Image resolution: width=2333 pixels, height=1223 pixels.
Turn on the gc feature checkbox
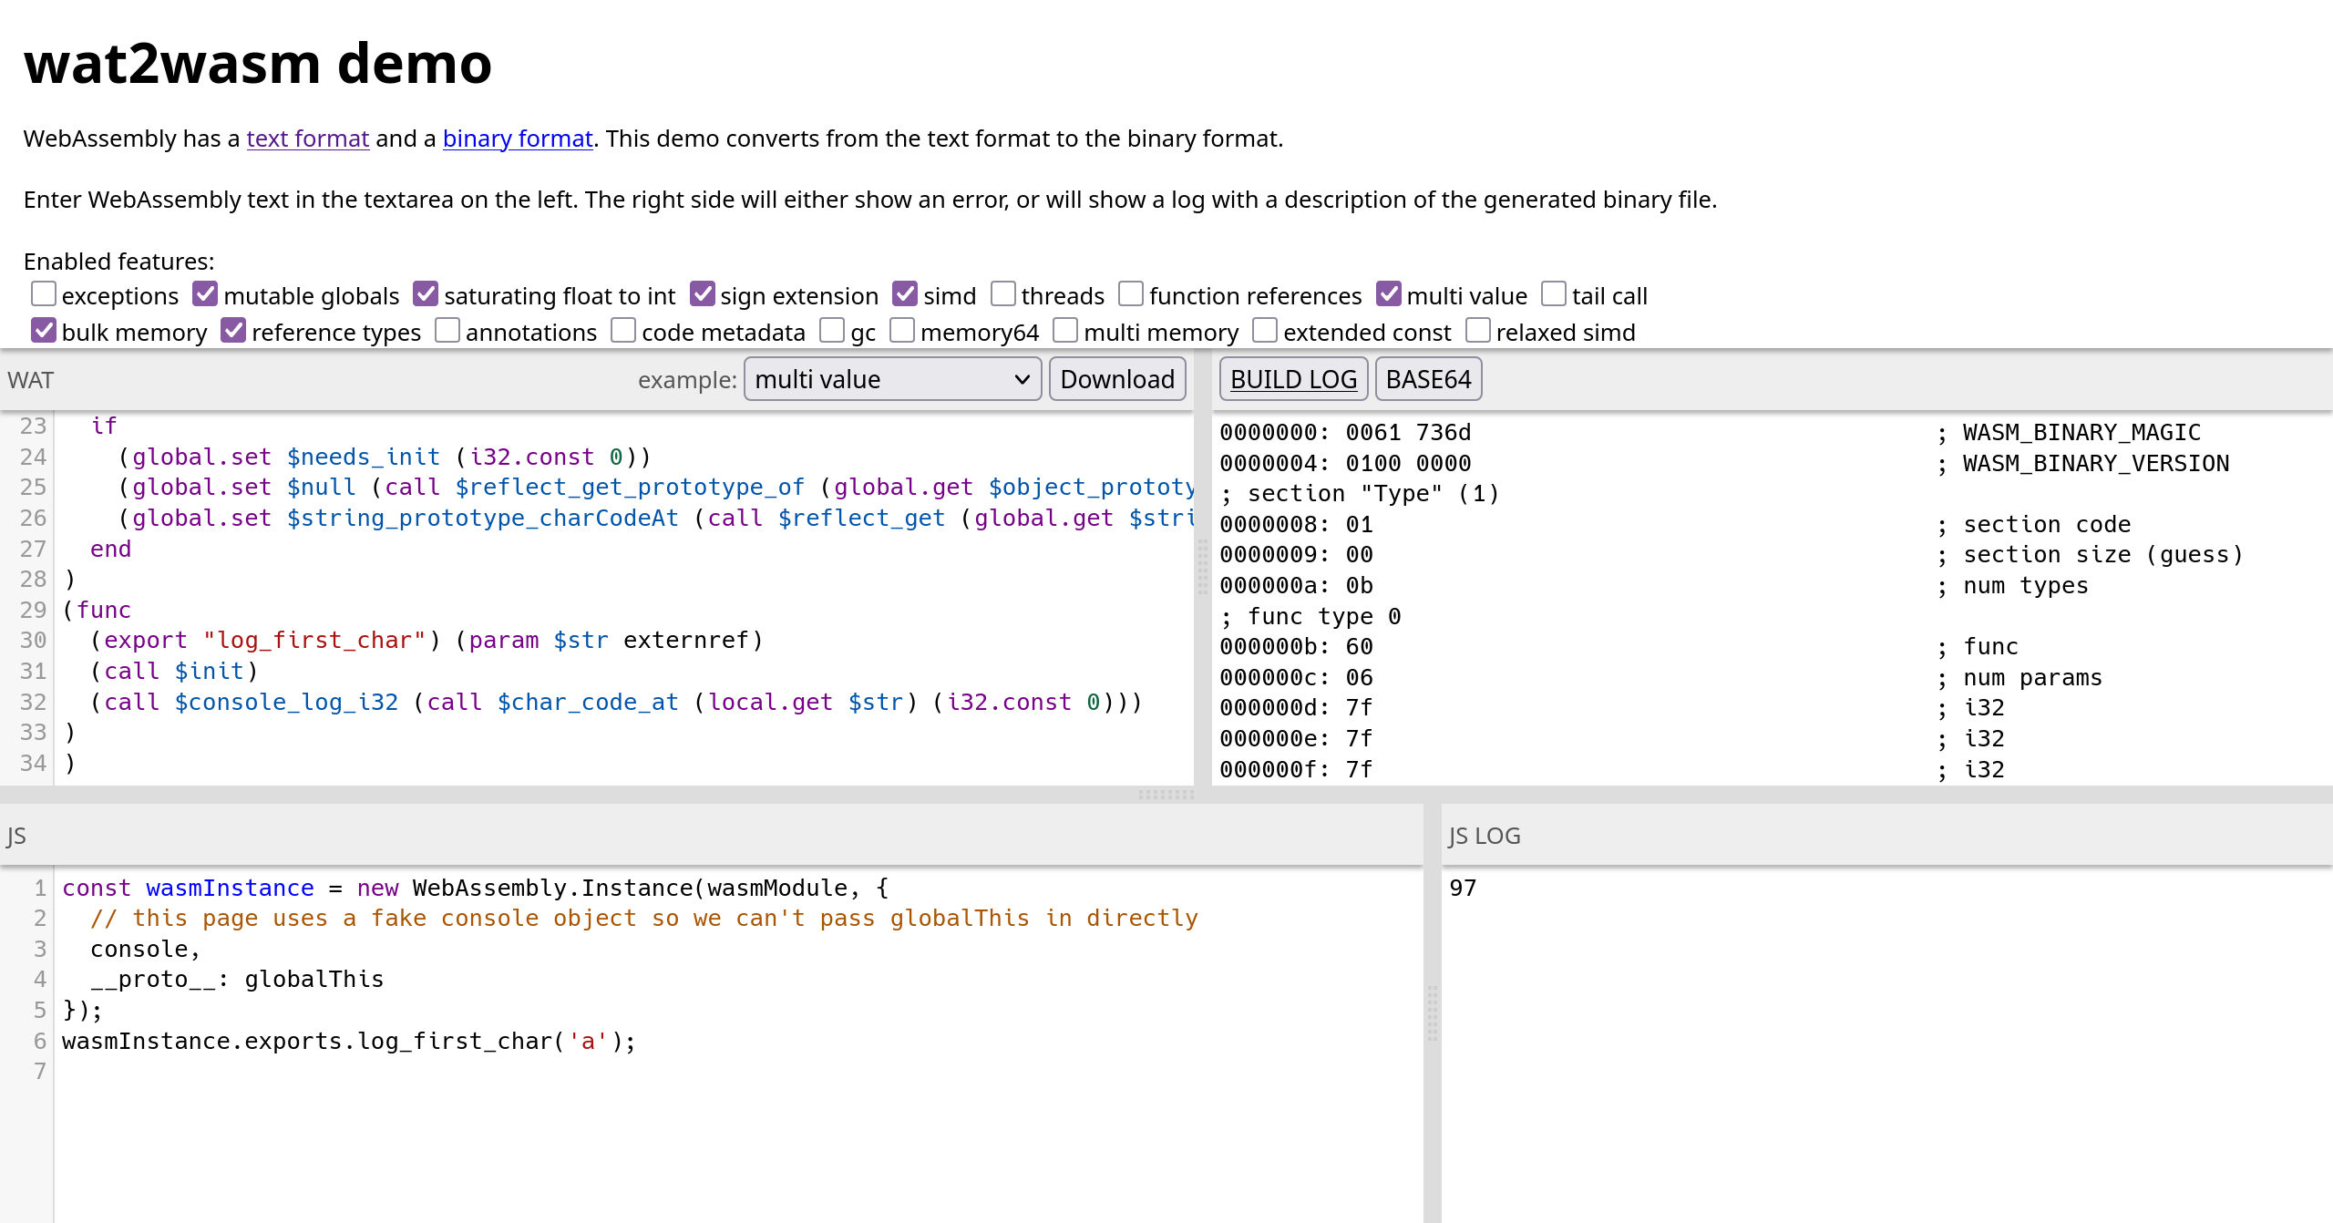pos(831,331)
